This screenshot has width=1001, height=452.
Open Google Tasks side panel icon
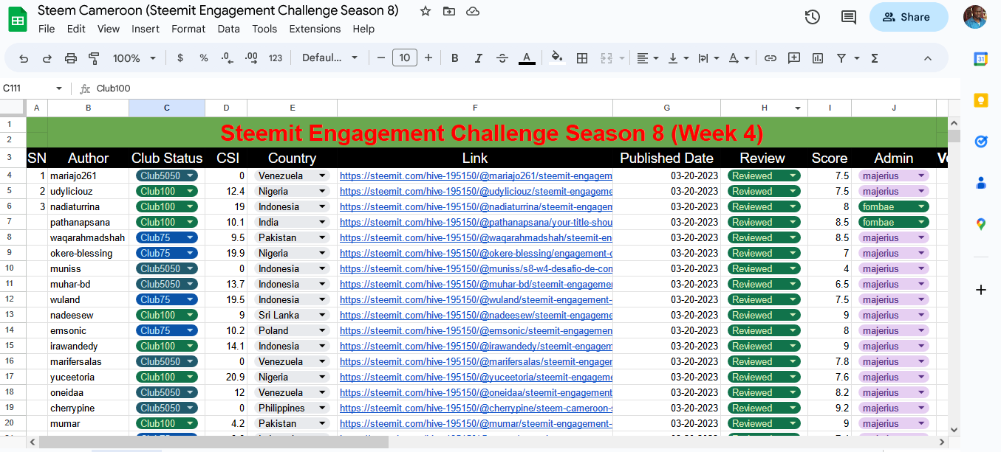(x=981, y=142)
